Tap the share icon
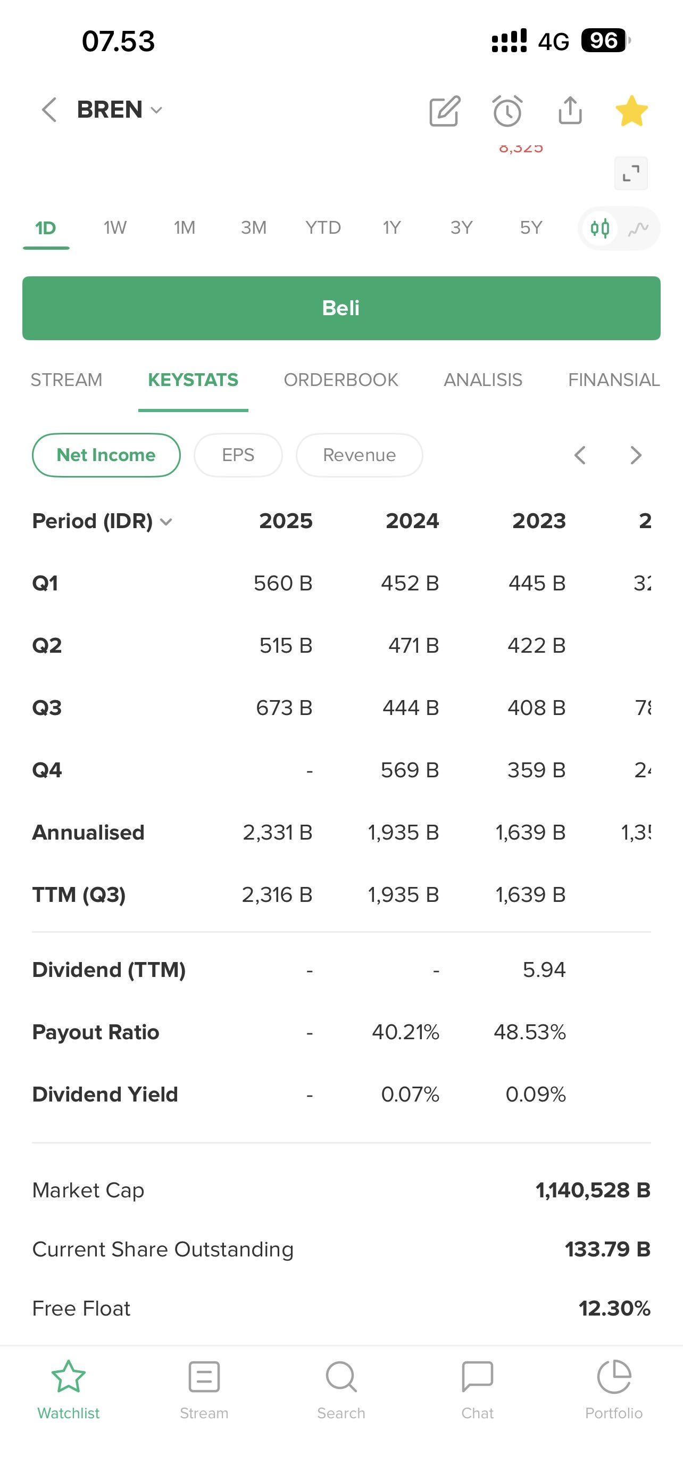The image size is (683, 1479). [x=570, y=110]
